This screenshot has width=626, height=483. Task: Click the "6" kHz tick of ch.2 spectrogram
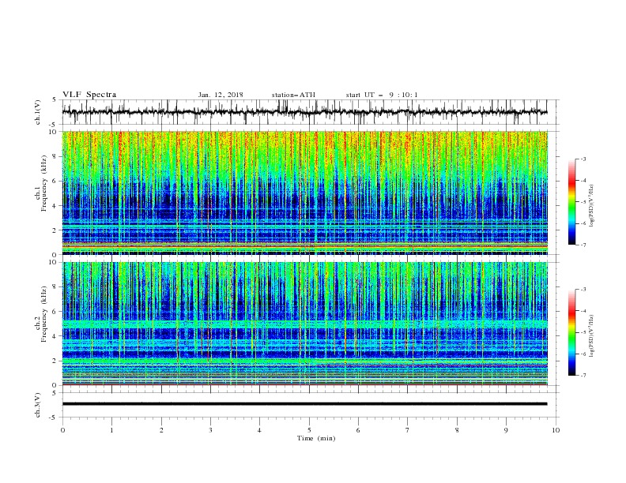(x=55, y=312)
